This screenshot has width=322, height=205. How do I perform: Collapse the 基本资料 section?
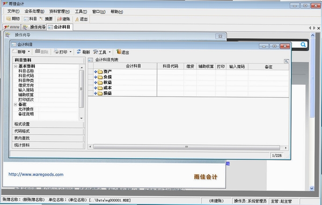[x=16, y=67]
